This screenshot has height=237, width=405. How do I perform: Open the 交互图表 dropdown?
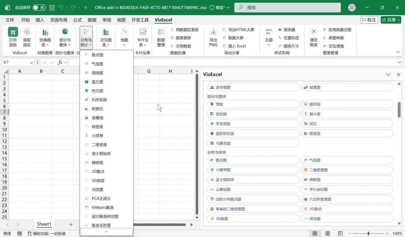pos(106,37)
